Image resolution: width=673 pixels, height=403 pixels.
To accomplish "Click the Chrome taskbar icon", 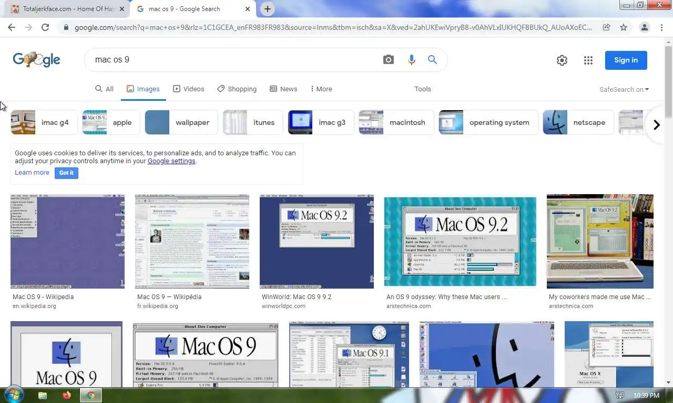I will pos(91,395).
